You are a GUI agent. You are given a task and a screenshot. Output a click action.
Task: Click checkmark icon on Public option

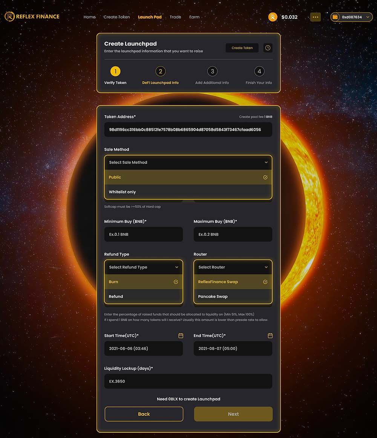[265, 177]
